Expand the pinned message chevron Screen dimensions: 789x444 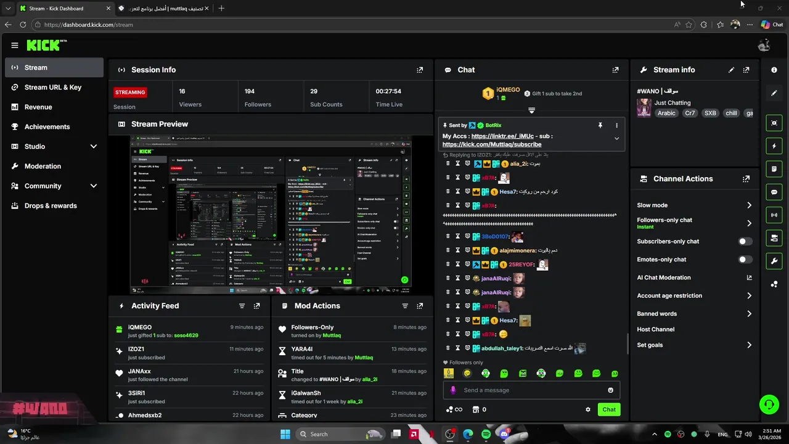[616, 139]
